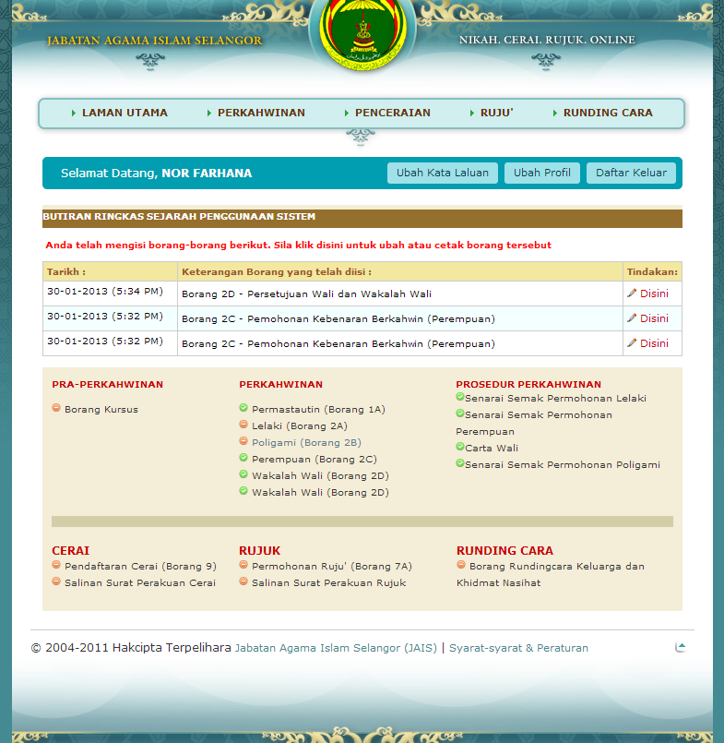Open the first Wakalah Wali (Borang 2D) link
The width and height of the screenshot is (724, 743).
tap(321, 475)
